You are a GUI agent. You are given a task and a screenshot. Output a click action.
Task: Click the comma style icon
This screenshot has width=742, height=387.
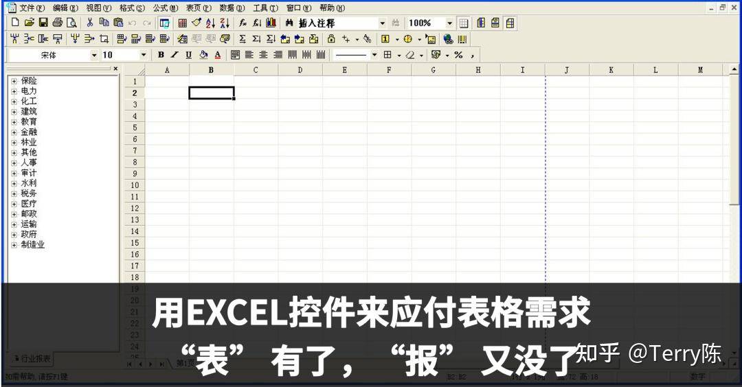click(472, 56)
